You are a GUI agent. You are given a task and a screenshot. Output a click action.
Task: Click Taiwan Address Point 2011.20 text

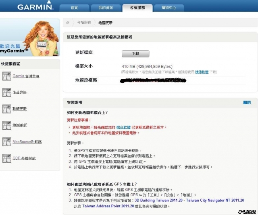[108, 206]
